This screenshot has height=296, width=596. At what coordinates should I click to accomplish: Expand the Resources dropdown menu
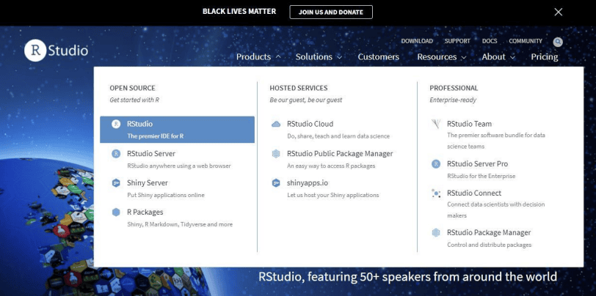tap(442, 57)
